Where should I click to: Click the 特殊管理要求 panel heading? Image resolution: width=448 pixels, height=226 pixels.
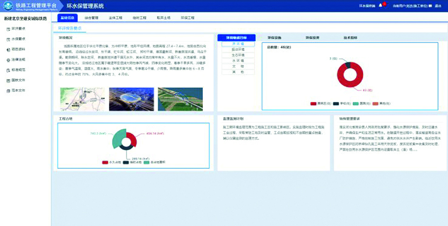[349, 118]
